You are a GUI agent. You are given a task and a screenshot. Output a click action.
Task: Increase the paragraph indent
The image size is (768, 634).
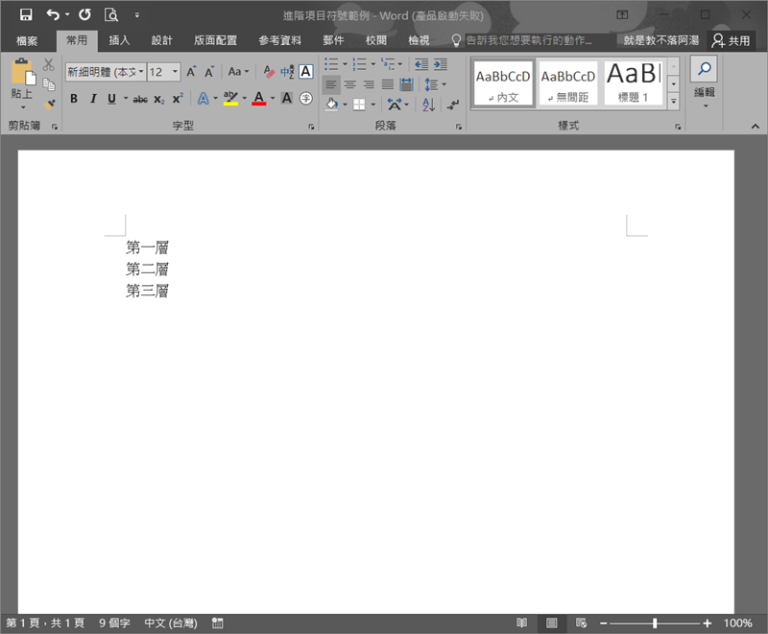tap(440, 64)
